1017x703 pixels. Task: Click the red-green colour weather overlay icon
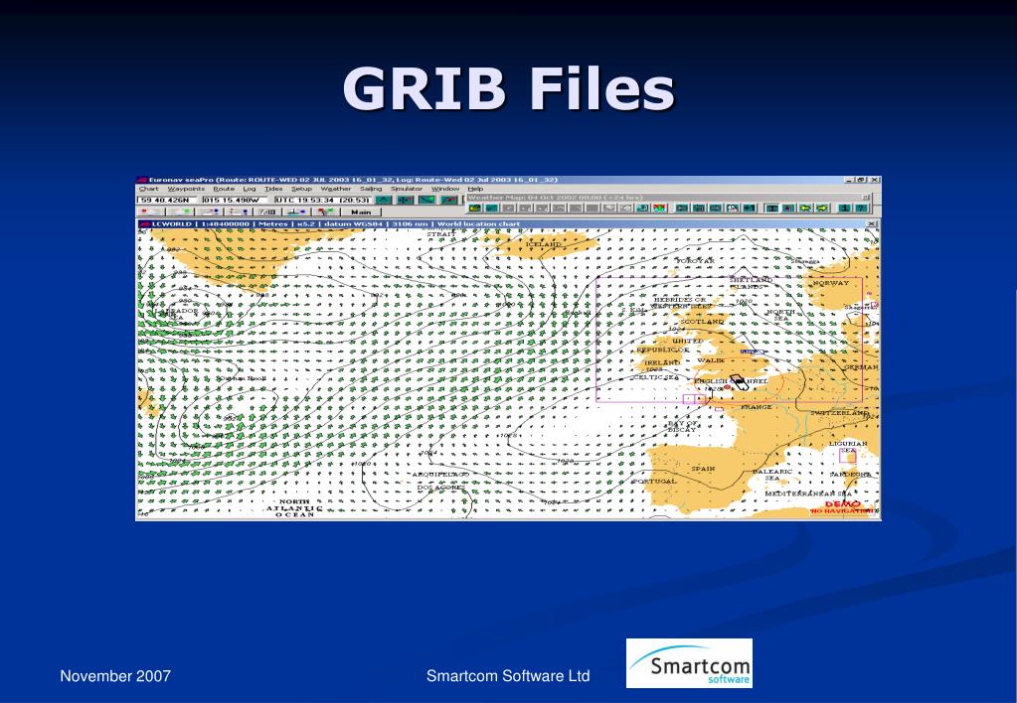[x=660, y=208]
